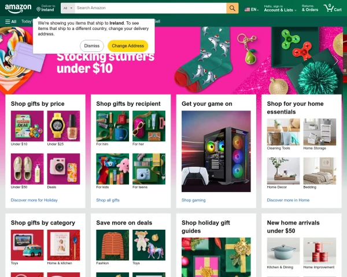Advance banner with the right carousel arrow
347x277 pixels.
click(x=336, y=60)
